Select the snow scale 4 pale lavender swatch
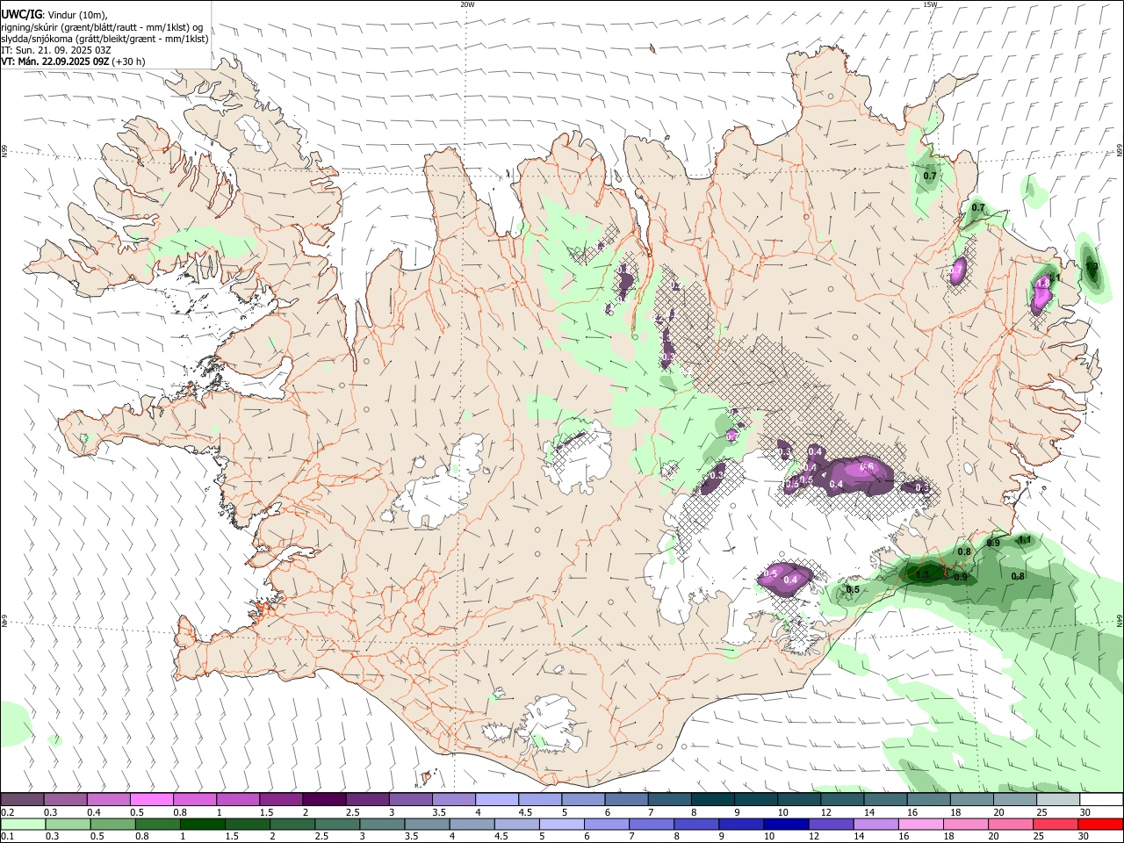Image resolution: width=1124 pixels, height=843 pixels. [x=496, y=800]
